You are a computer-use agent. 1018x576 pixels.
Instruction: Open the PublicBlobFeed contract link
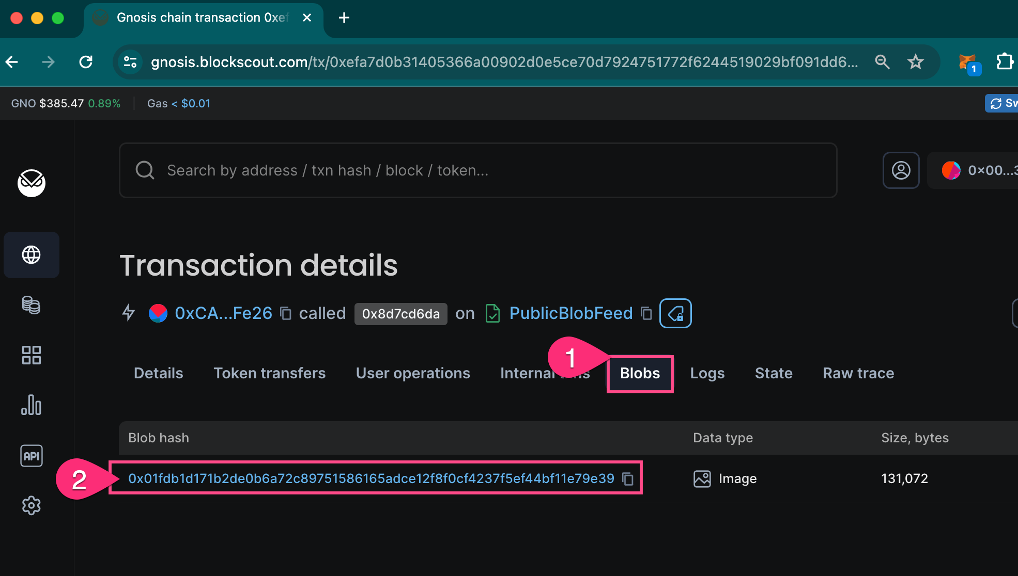click(570, 313)
